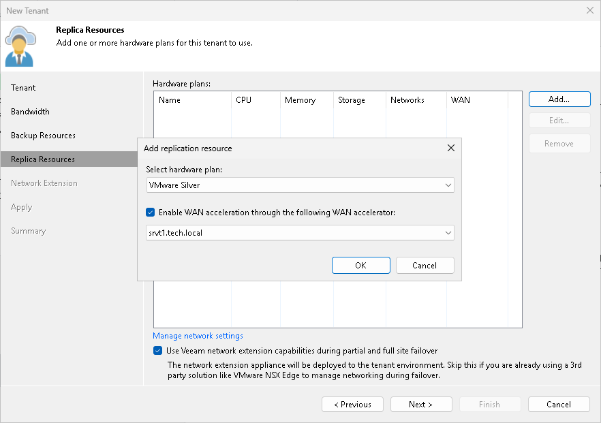
Task: View the Summary wizard step
Action: 28,231
